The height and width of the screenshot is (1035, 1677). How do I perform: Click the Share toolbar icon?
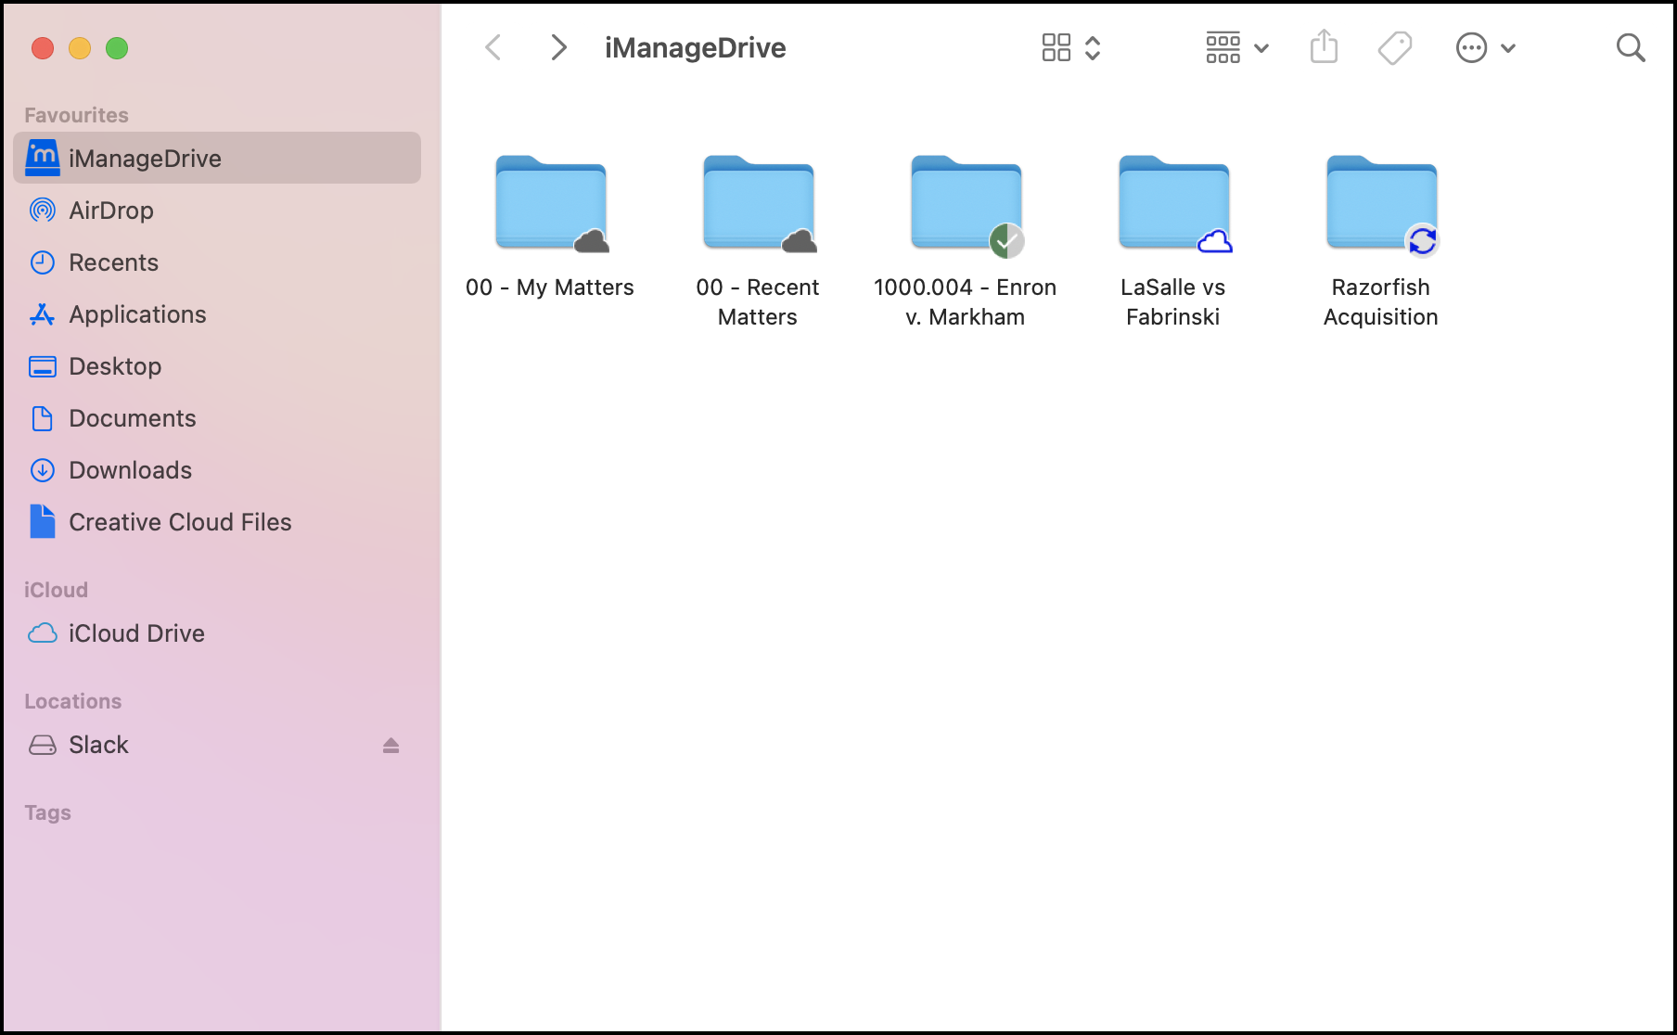(x=1324, y=47)
